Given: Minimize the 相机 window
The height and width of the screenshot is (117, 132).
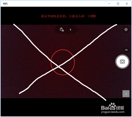Looking at the screenshot, I should pyautogui.click(x=109, y=4).
